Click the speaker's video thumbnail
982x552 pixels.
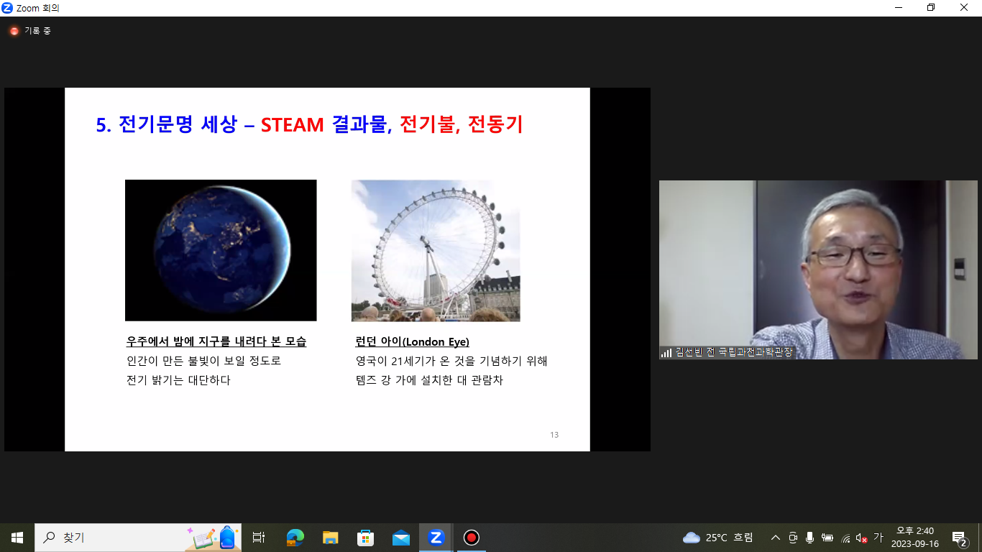pyautogui.click(x=818, y=270)
